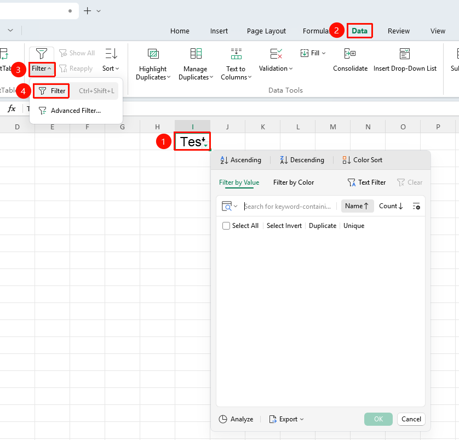Expand the Fill dropdown
The image size is (459, 440).
(324, 53)
